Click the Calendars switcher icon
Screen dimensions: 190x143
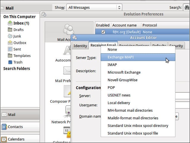click(x=4, y=139)
